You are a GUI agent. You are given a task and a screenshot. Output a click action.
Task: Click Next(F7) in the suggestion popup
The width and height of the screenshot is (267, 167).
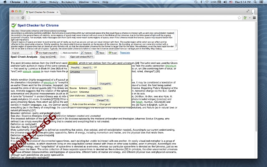(x=87, y=68)
